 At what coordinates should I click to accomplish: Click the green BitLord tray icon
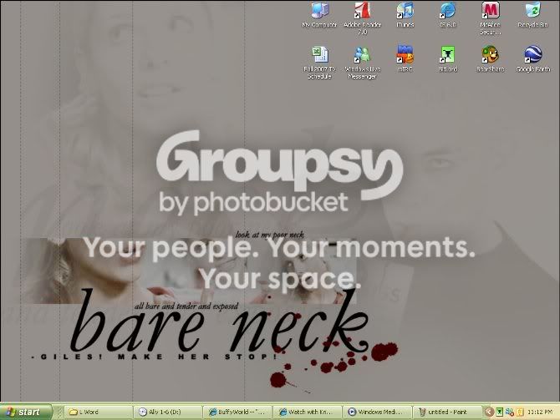[500, 412]
